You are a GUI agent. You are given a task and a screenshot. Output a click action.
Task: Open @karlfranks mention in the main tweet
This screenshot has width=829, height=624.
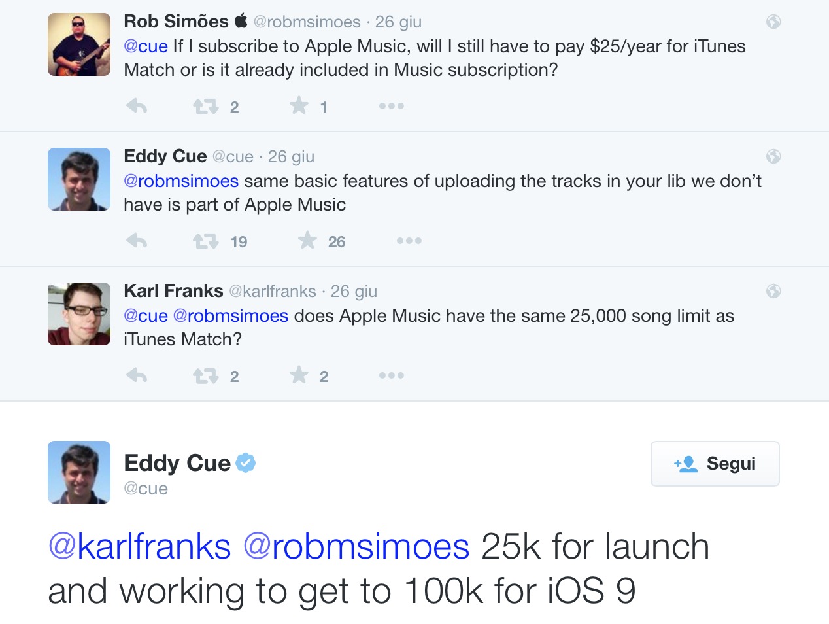140,547
